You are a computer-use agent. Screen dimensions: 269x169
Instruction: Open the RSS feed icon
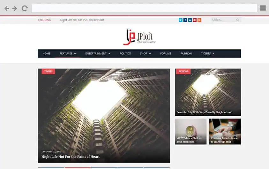pos(199,20)
